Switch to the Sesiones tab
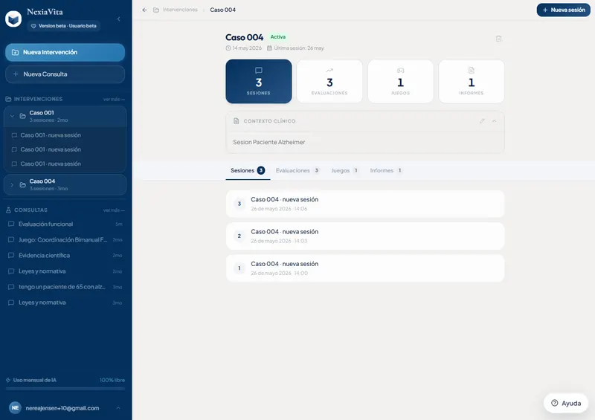This screenshot has height=420, width=595. point(248,171)
